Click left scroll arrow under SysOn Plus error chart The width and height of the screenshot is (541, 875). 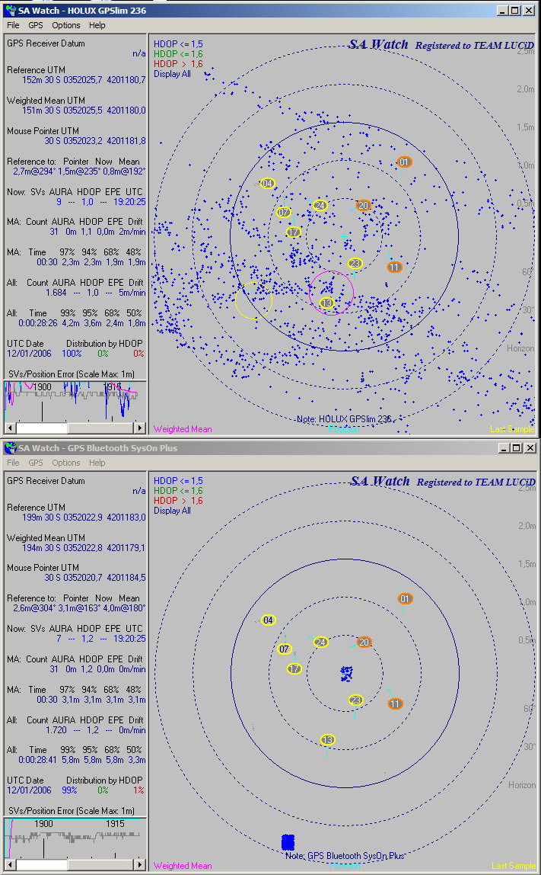(10, 864)
